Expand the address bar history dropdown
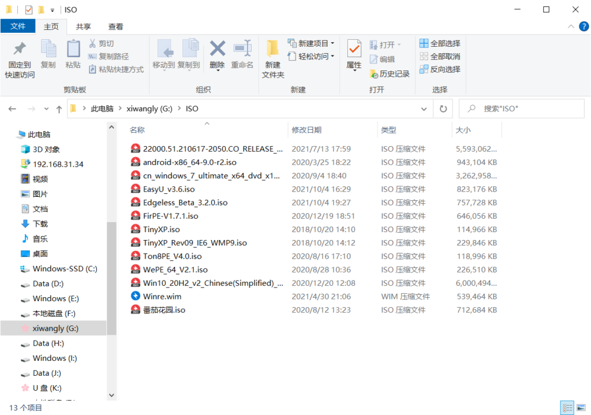The width and height of the screenshot is (591, 415). click(x=424, y=109)
